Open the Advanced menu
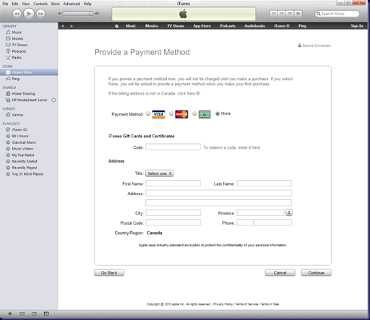 [x=72, y=4]
